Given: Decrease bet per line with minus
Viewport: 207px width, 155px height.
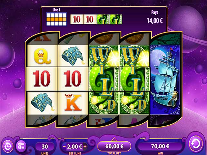Looking at the screenshot, I should coord(64,146).
